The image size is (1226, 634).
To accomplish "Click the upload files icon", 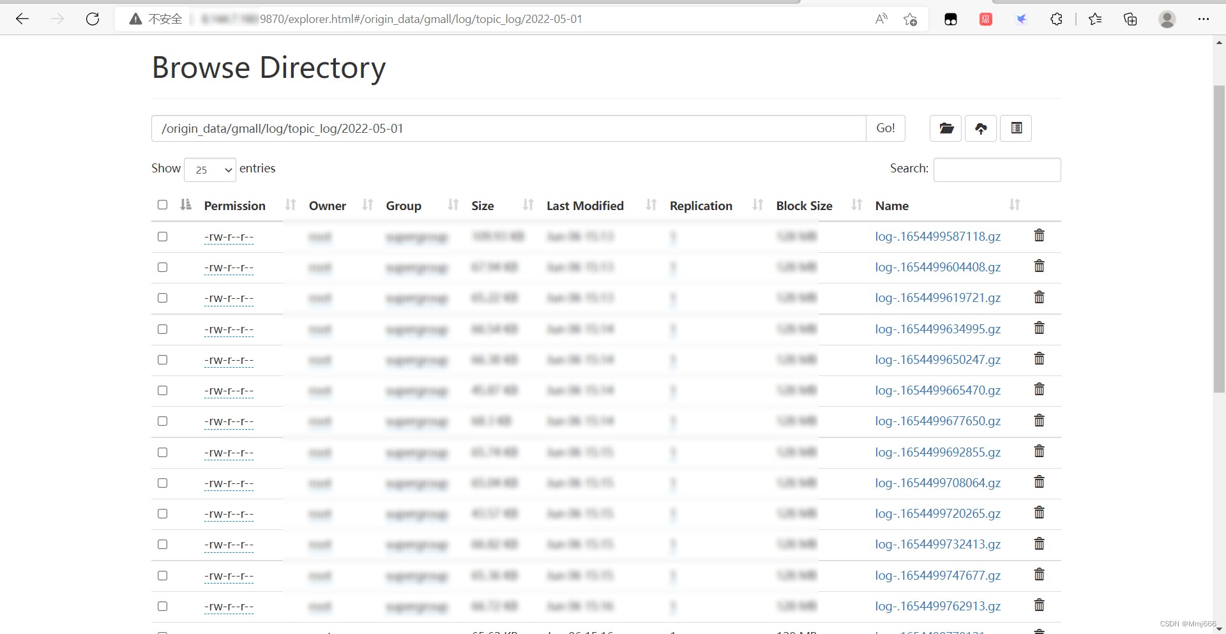I will (x=981, y=128).
